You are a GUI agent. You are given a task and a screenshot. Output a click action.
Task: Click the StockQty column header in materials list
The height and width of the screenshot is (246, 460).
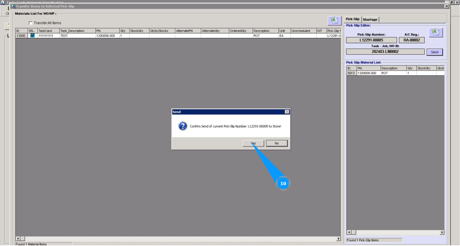click(x=139, y=31)
